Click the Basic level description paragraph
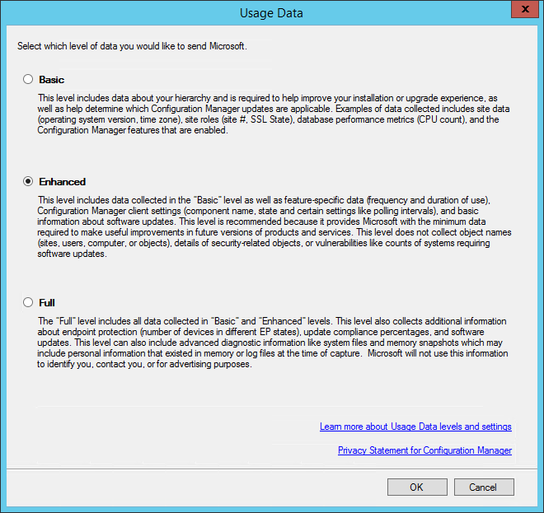The image size is (544, 513). click(x=274, y=114)
